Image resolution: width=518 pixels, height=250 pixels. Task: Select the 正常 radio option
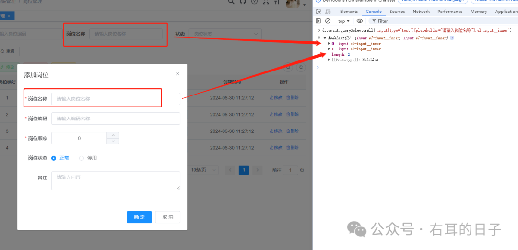click(x=60, y=158)
